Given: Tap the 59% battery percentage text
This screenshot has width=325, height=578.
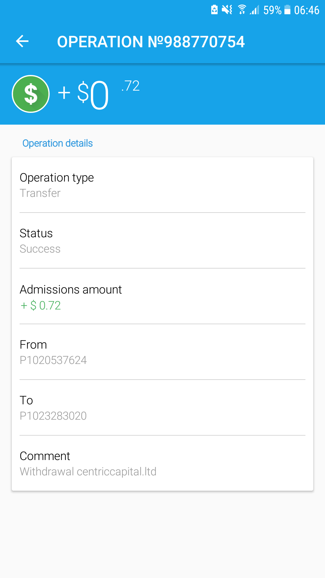Looking at the screenshot, I should pyautogui.click(x=272, y=10).
